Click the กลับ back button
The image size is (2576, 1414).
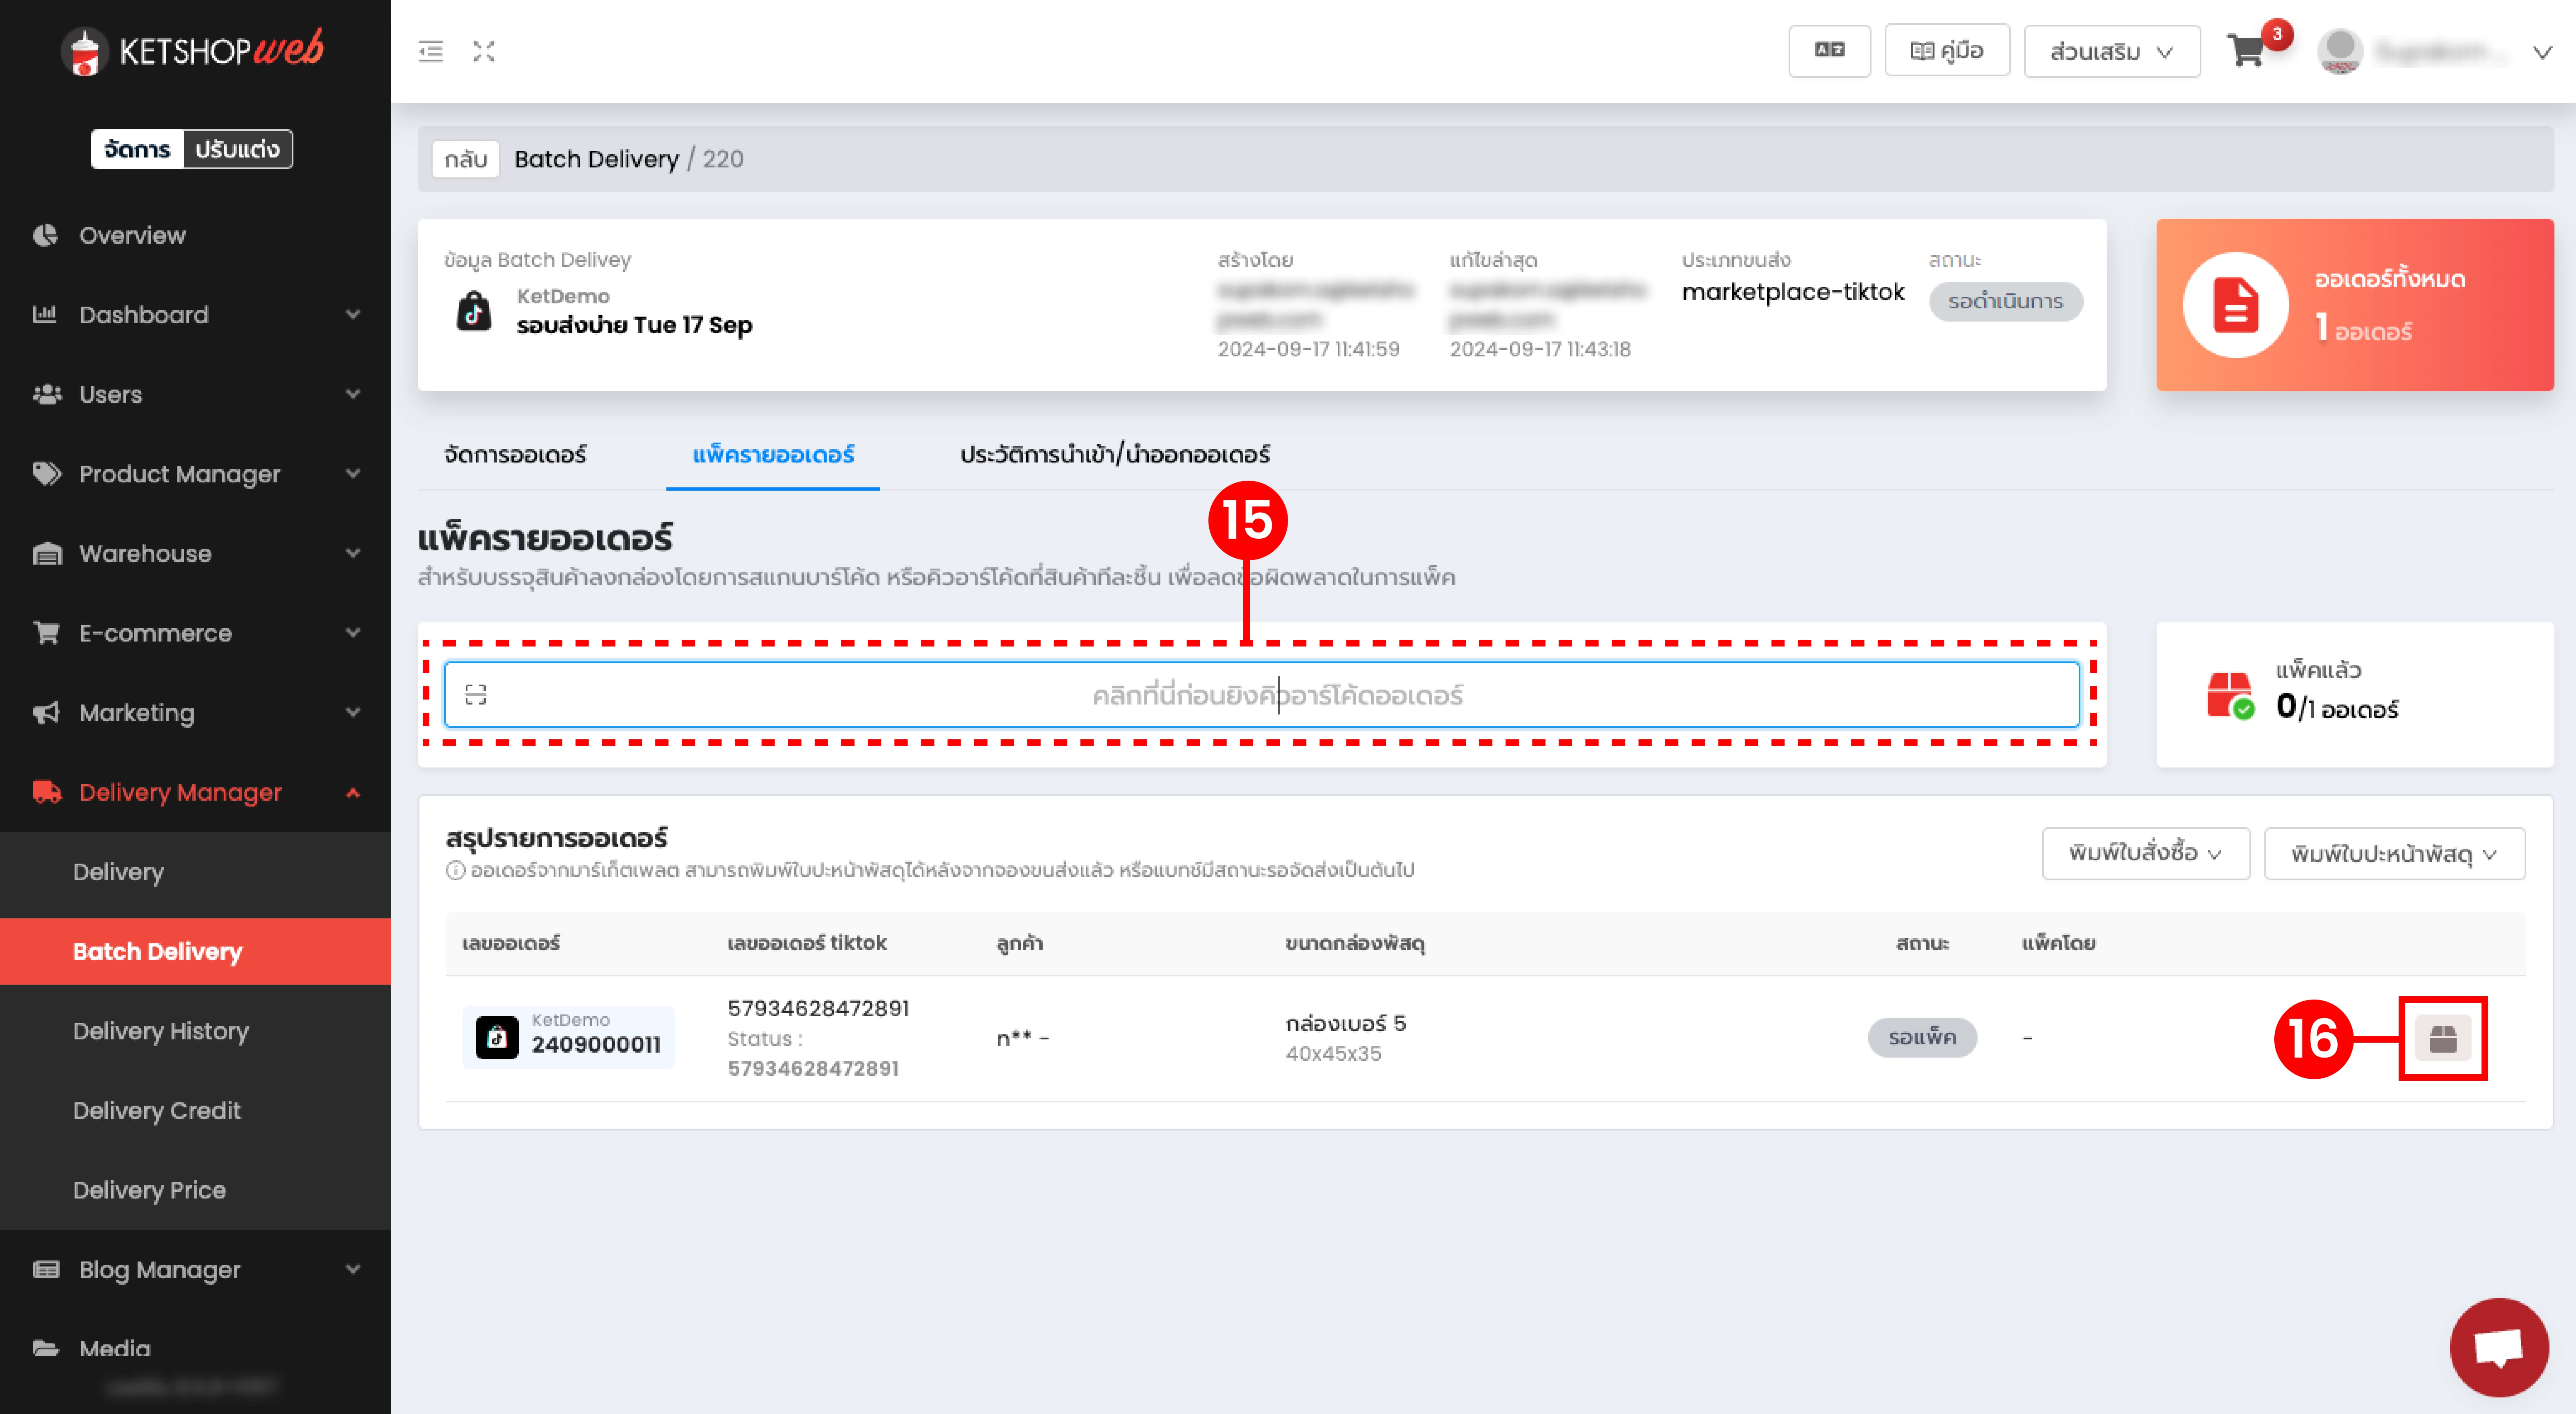point(466,159)
